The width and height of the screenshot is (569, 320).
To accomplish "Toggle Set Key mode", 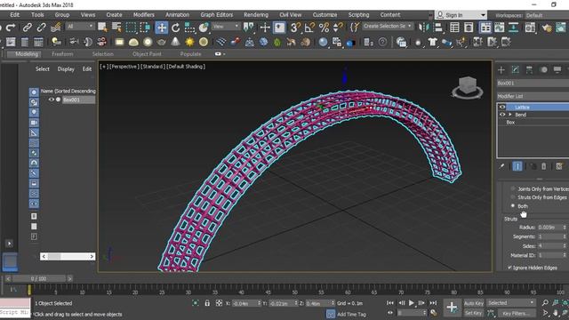I will 474,313.
